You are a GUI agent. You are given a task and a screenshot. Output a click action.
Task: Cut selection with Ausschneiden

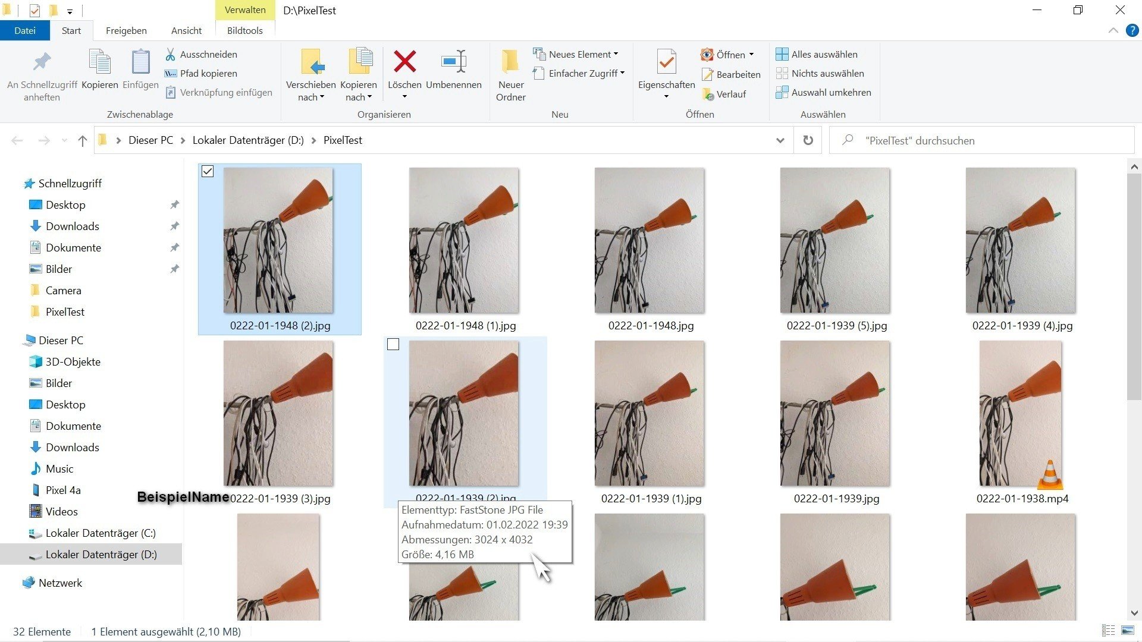tap(201, 54)
